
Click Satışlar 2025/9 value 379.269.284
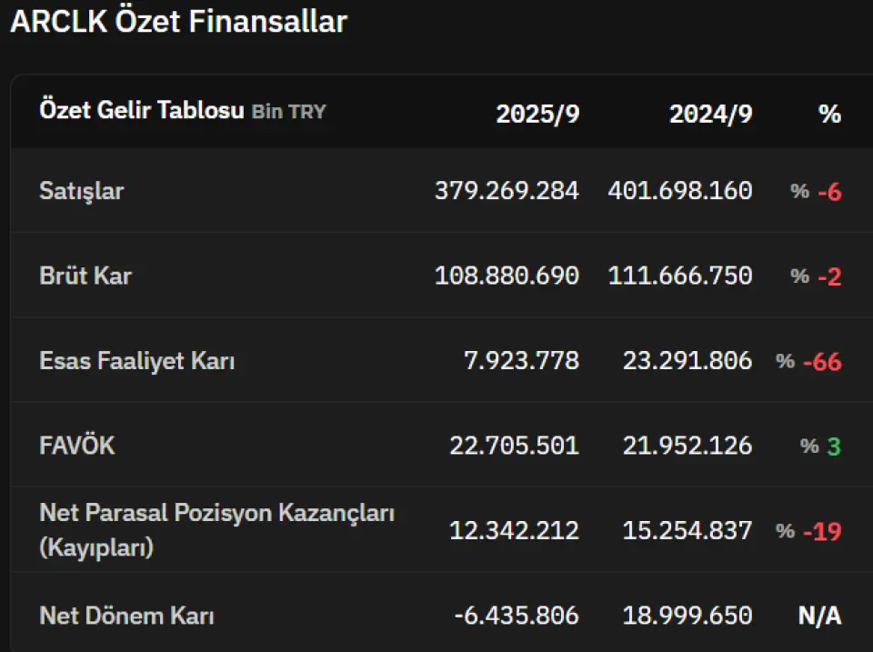[507, 191]
